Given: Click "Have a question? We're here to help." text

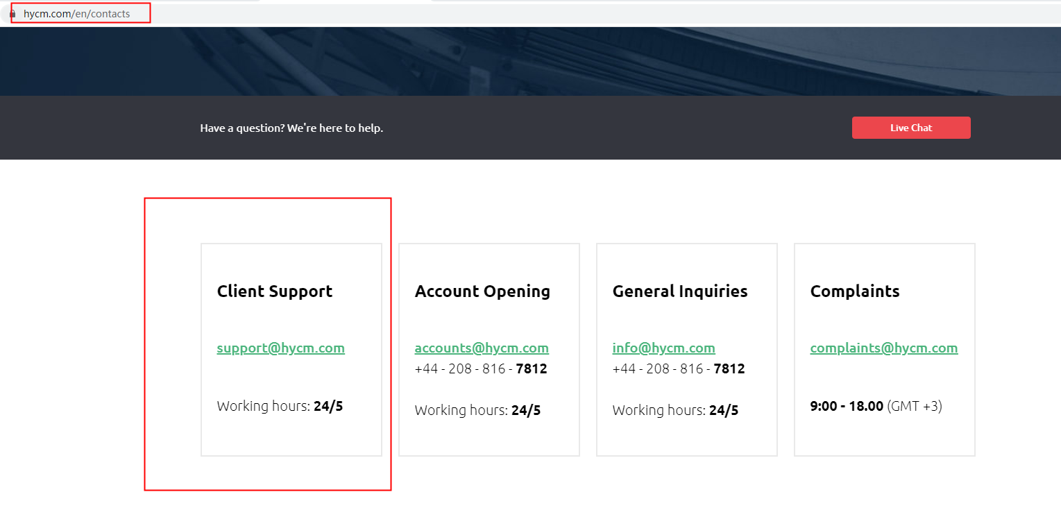Looking at the screenshot, I should click(291, 128).
